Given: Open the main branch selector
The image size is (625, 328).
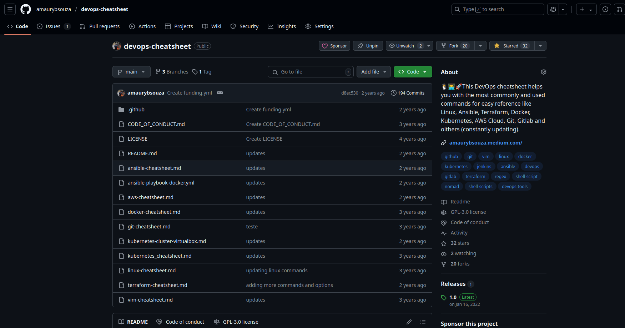Looking at the screenshot, I should pyautogui.click(x=131, y=72).
